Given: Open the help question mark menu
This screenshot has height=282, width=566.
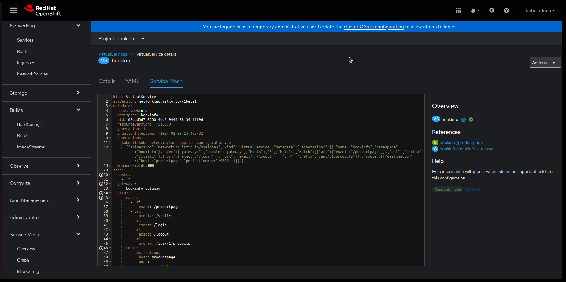Looking at the screenshot, I should 506,11.
